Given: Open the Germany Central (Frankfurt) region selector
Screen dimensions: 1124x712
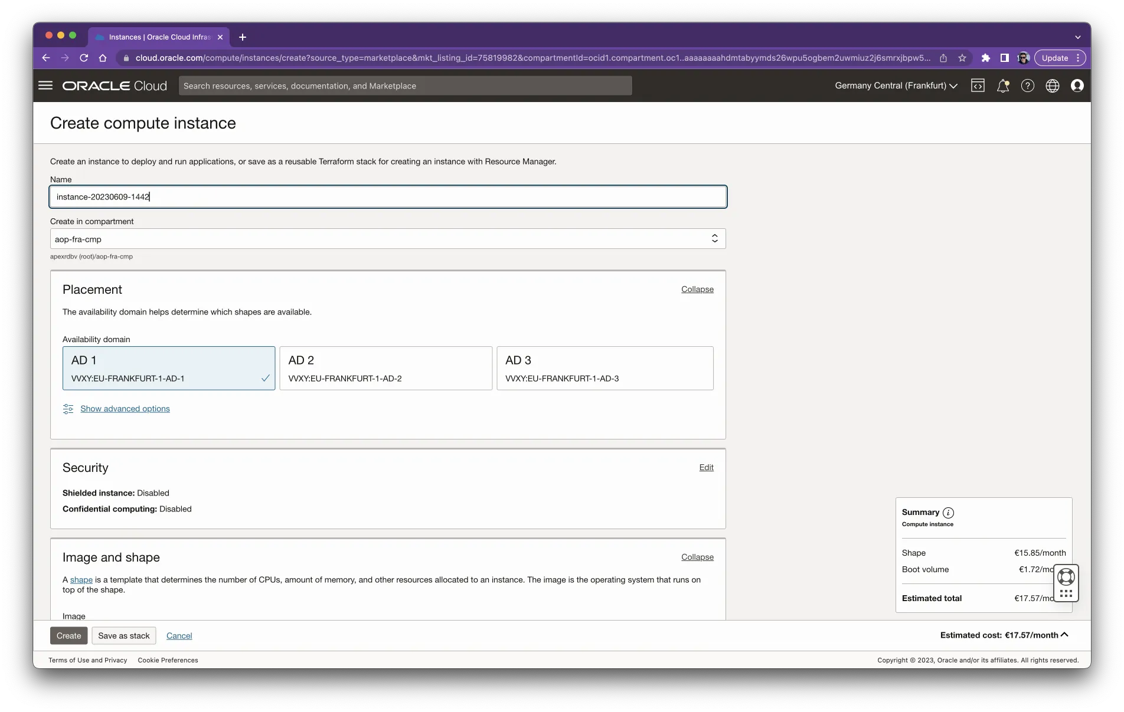Looking at the screenshot, I should point(896,86).
